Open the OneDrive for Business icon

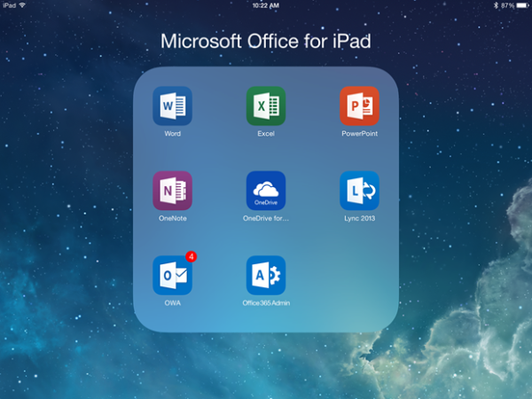(x=265, y=191)
